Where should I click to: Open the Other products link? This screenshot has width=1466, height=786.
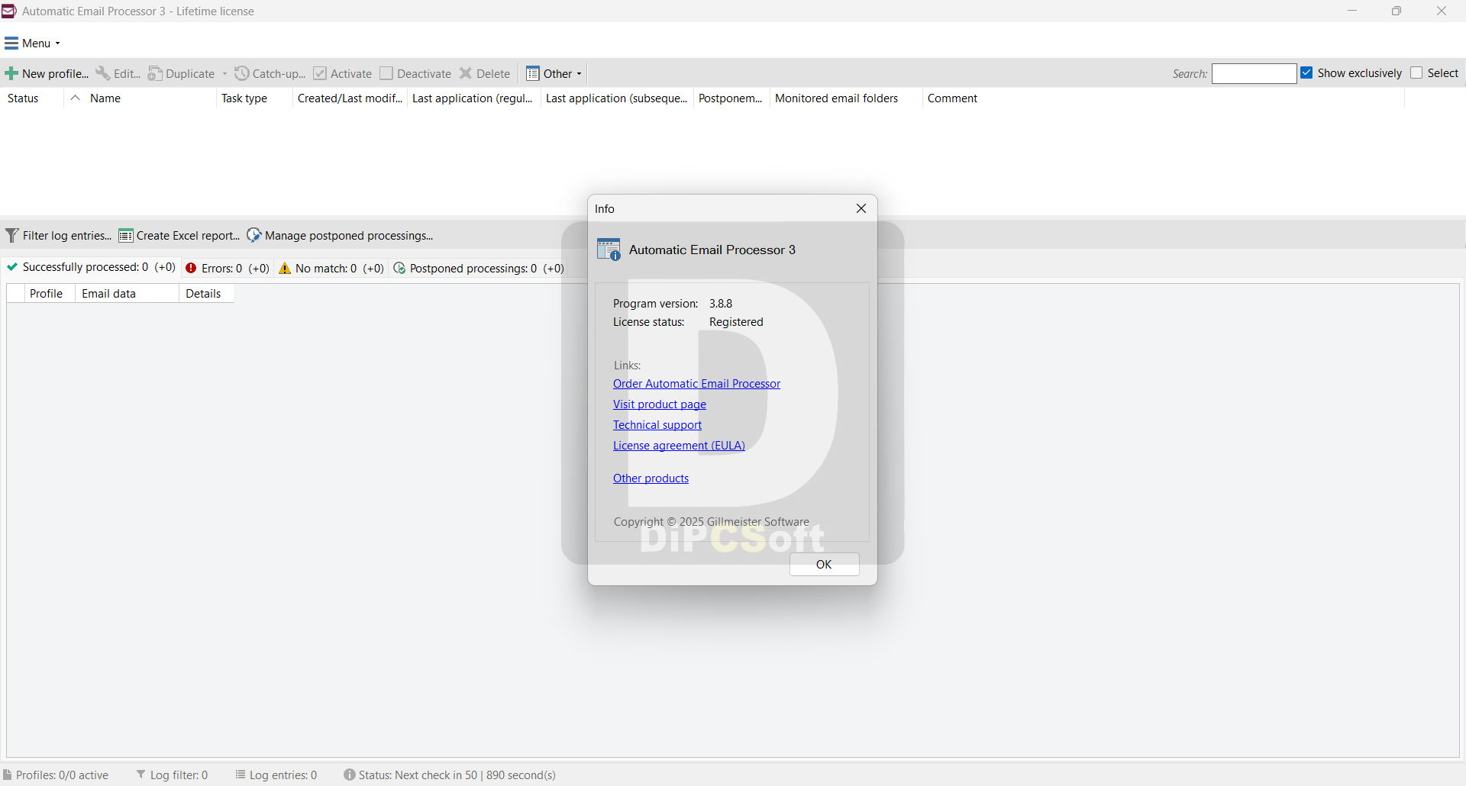click(x=651, y=478)
